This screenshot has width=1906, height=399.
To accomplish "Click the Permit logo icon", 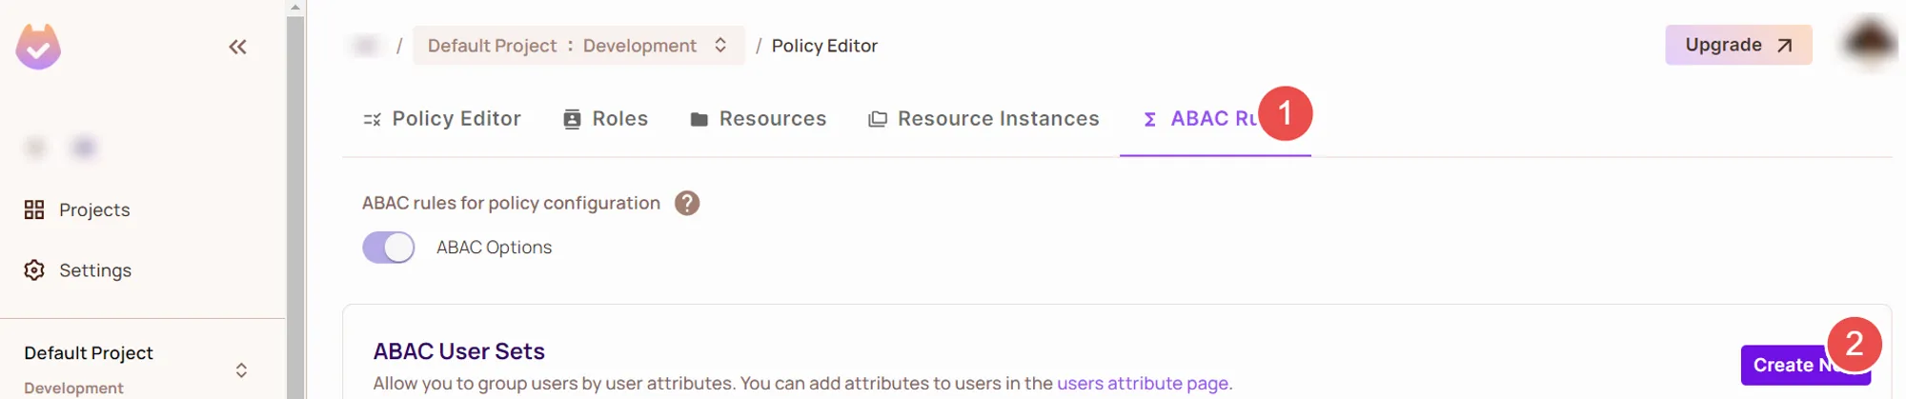I will pyautogui.click(x=38, y=47).
